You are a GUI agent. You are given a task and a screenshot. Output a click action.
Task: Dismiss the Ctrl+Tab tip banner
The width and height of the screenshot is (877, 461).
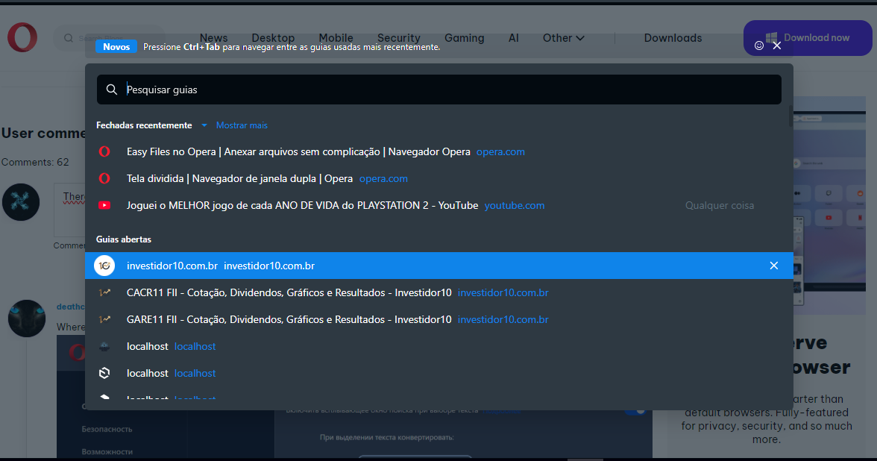[777, 46]
